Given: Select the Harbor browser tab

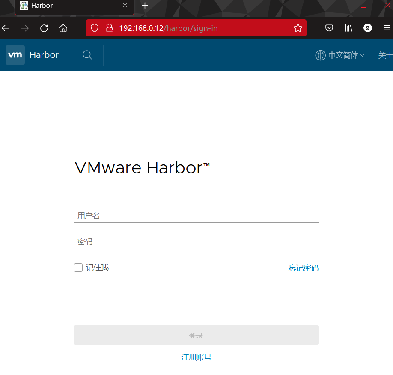Looking at the screenshot, I should (74, 6).
